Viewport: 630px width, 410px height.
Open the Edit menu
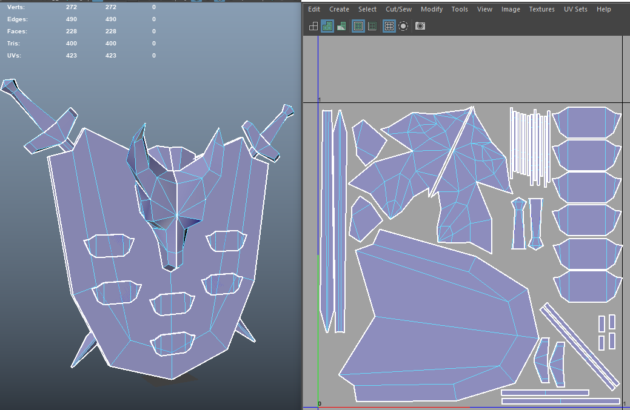click(x=314, y=9)
